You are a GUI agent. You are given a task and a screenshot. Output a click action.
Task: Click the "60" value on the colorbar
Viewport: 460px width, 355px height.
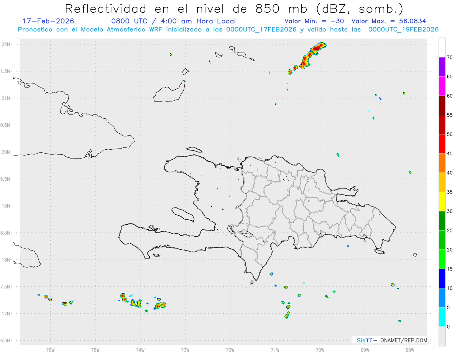point(450,96)
